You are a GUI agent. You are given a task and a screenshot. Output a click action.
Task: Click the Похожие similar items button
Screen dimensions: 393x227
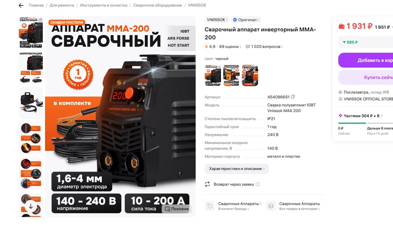pyautogui.click(x=177, y=209)
